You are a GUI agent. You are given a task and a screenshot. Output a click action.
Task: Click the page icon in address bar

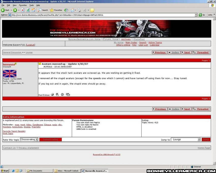(x=10, y=15)
